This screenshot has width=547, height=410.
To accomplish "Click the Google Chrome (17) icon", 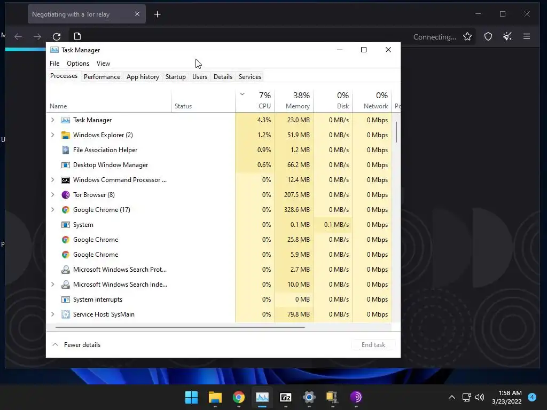I will click(66, 210).
